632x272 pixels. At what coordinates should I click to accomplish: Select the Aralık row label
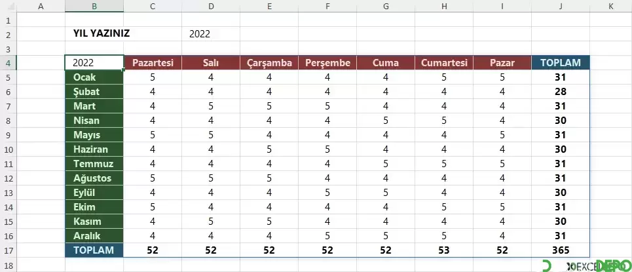coord(94,236)
